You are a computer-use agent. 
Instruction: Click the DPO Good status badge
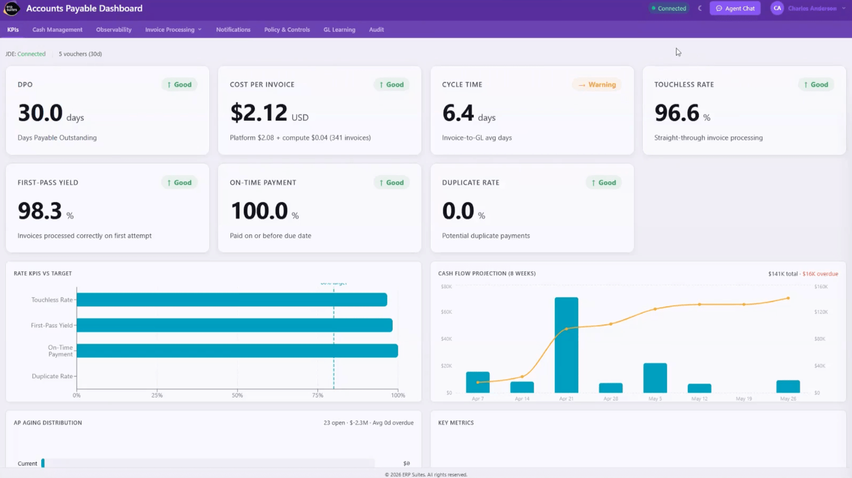click(x=179, y=85)
